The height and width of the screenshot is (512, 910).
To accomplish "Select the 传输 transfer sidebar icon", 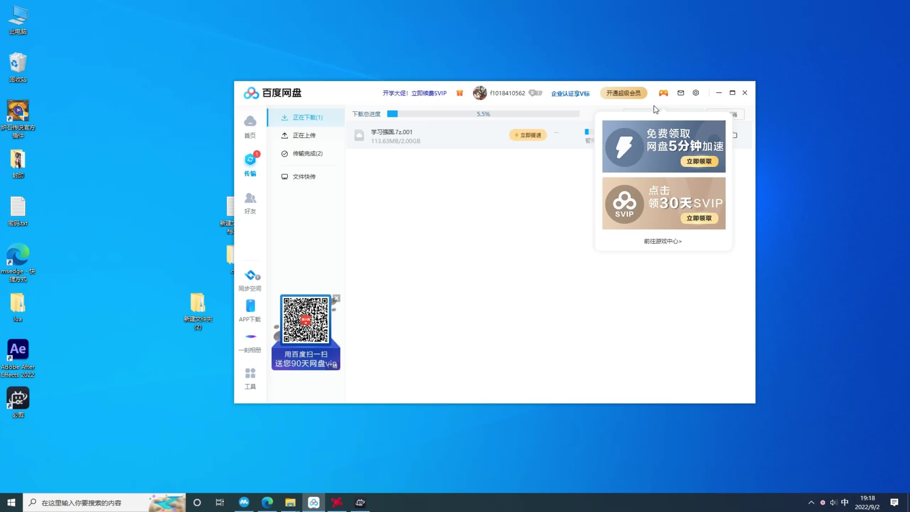I will pos(250,164).
